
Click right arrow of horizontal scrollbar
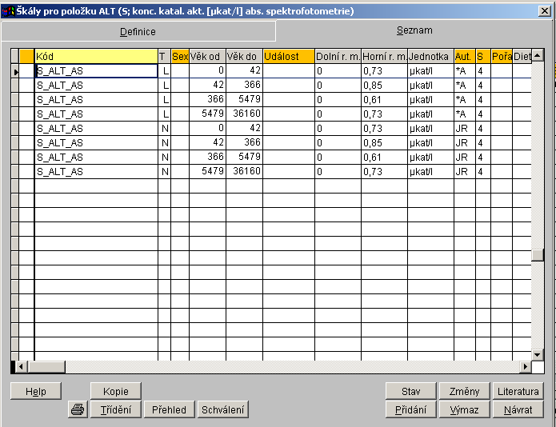tap(526, 366)
